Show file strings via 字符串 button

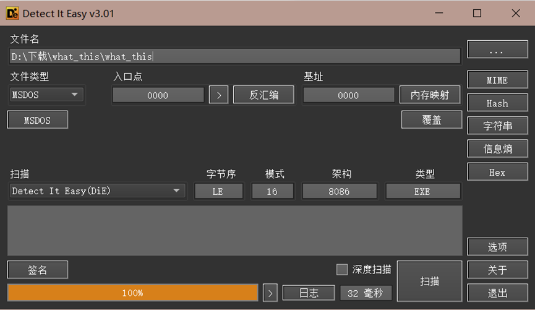pyautogui.click(x=497, y=126)
